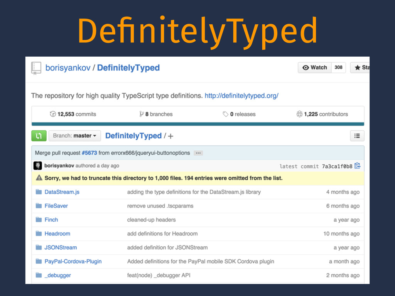Click the language statistics color bar
The height and width of the screenshot is (296, 395).
pos(198,124)
